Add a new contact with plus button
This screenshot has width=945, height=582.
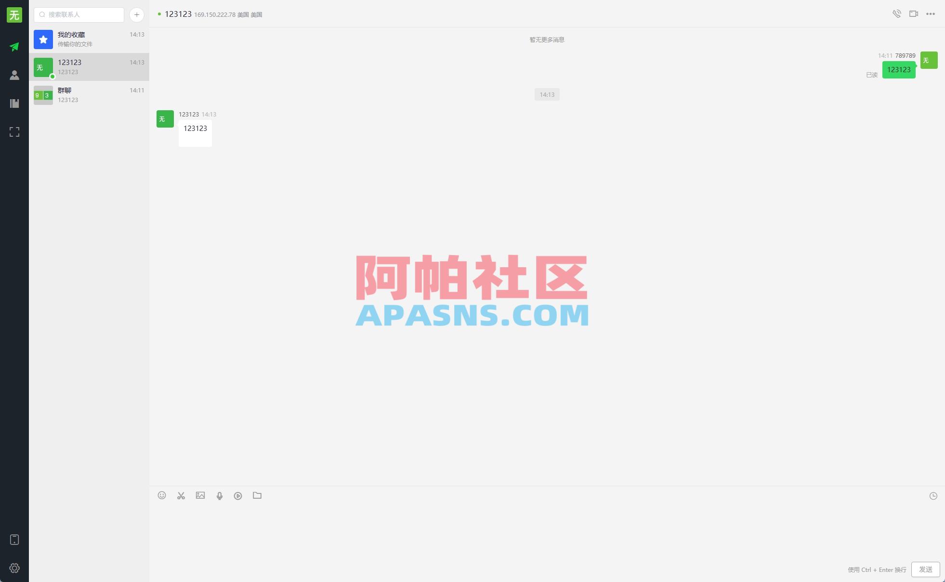[137, 15]
